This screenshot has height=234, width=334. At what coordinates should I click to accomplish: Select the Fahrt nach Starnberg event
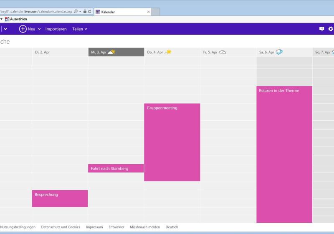click(116, 168)
